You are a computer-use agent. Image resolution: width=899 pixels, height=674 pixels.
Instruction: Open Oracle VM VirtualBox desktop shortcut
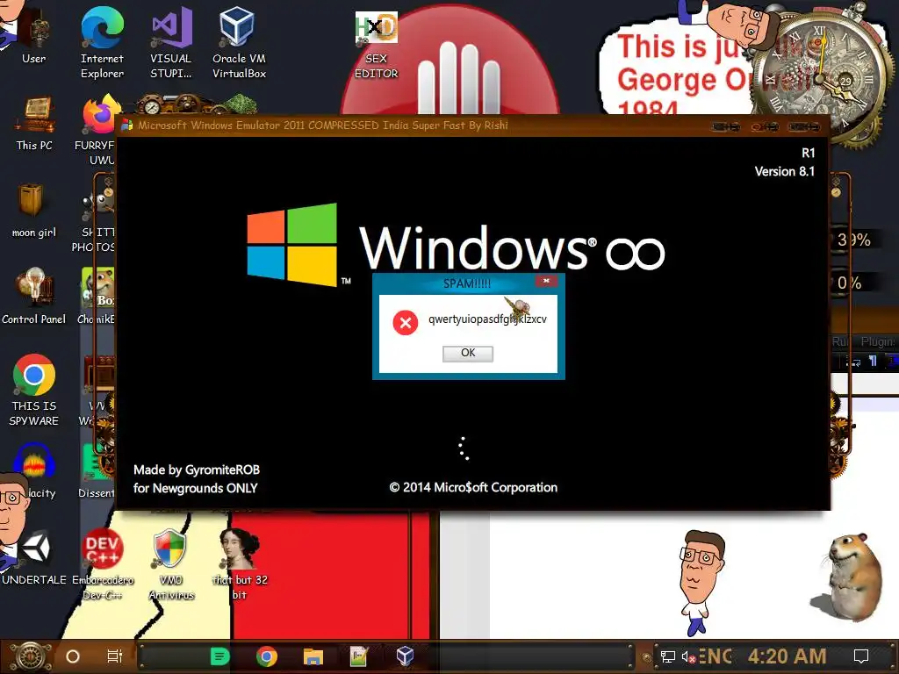(239, 42)
